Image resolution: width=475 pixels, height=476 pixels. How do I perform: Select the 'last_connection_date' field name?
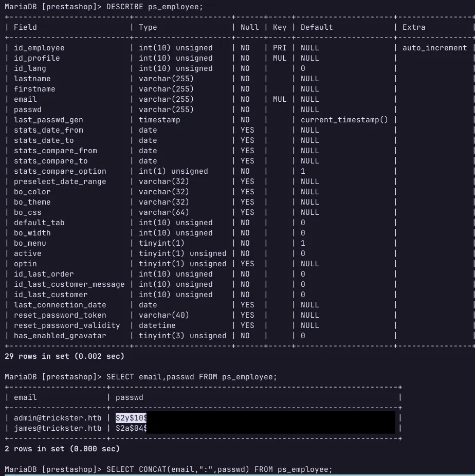coord(60,305)
